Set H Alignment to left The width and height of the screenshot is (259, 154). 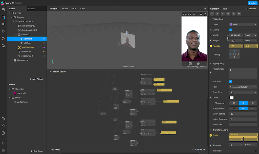click(234, 103)
